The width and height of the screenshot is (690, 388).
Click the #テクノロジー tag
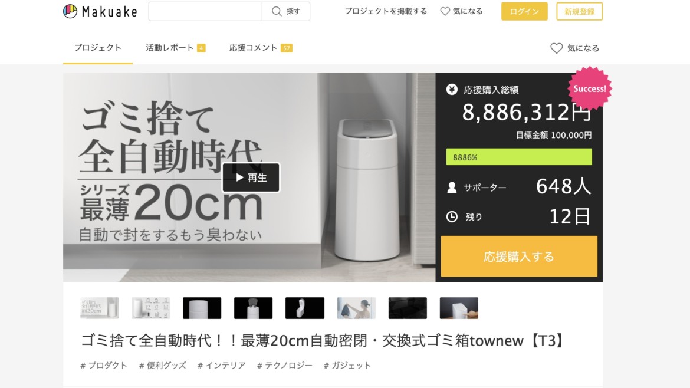[x=285, y=366]
